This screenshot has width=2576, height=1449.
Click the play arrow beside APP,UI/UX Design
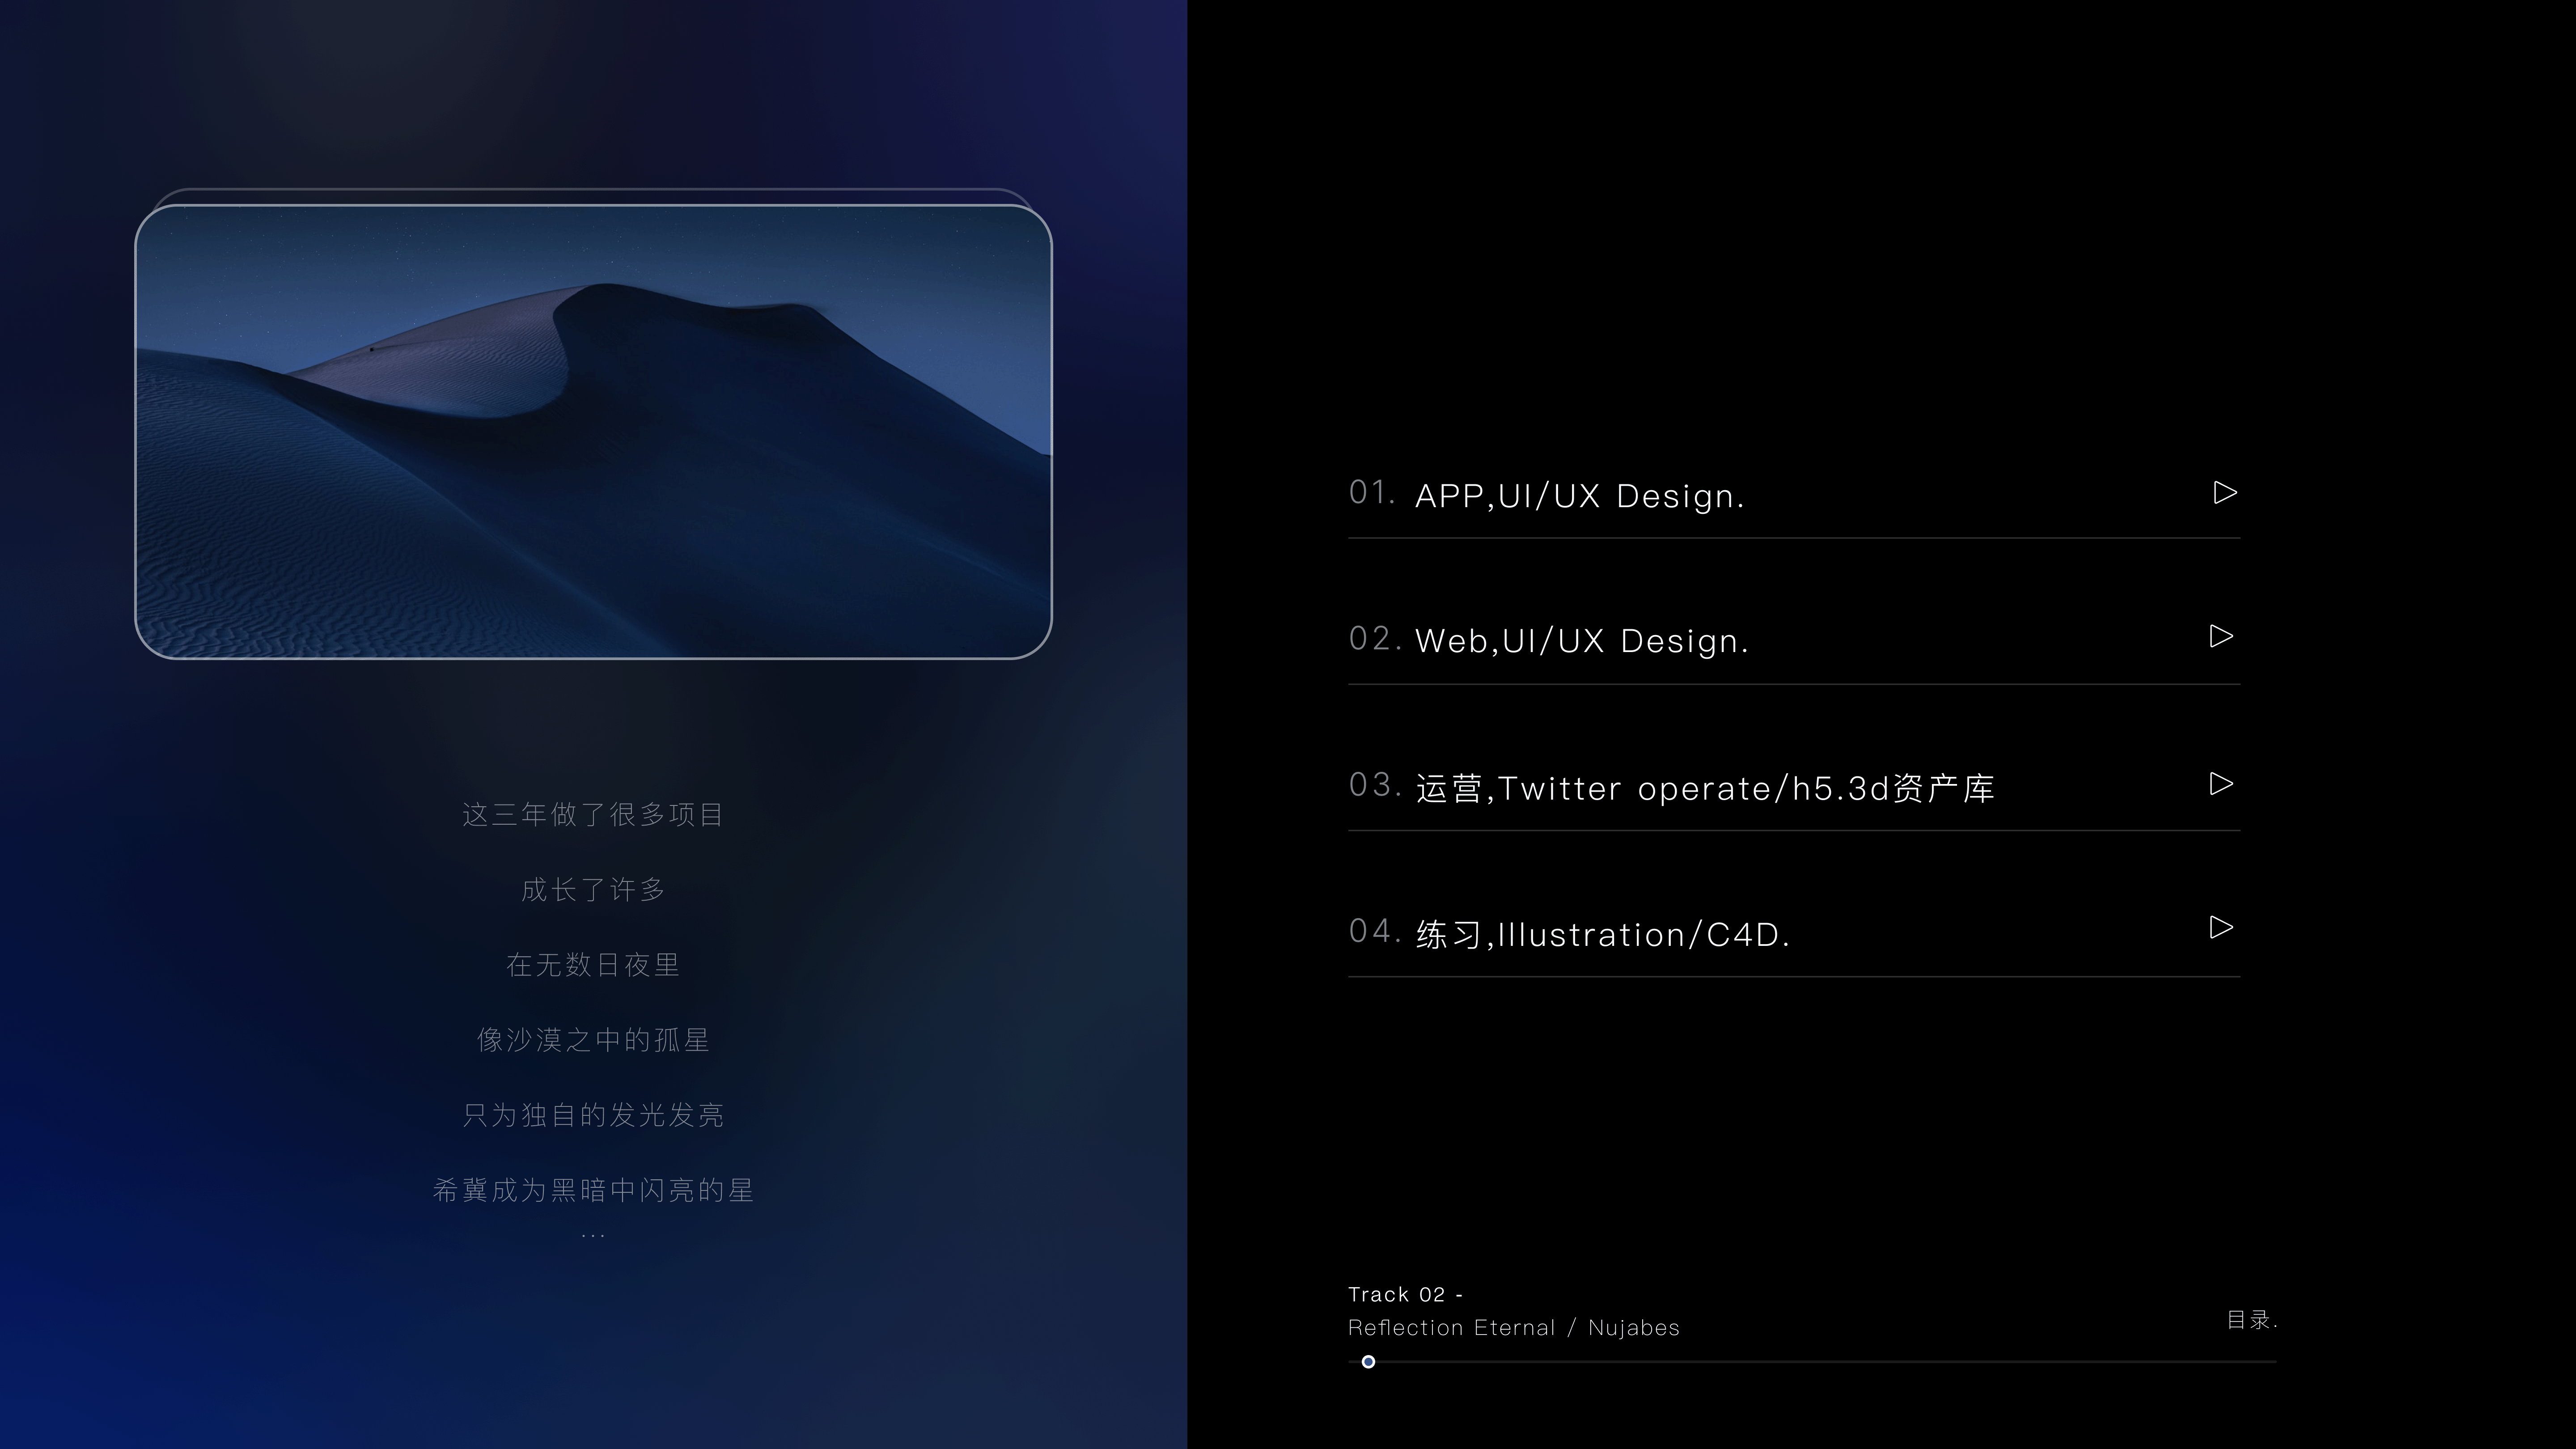2225,492
